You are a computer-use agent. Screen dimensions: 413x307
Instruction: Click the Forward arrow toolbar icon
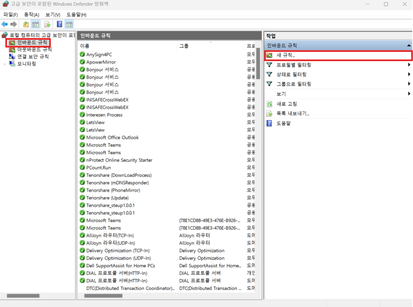(13, 25)
